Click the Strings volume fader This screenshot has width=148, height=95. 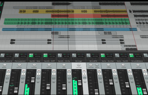[80, 83]
